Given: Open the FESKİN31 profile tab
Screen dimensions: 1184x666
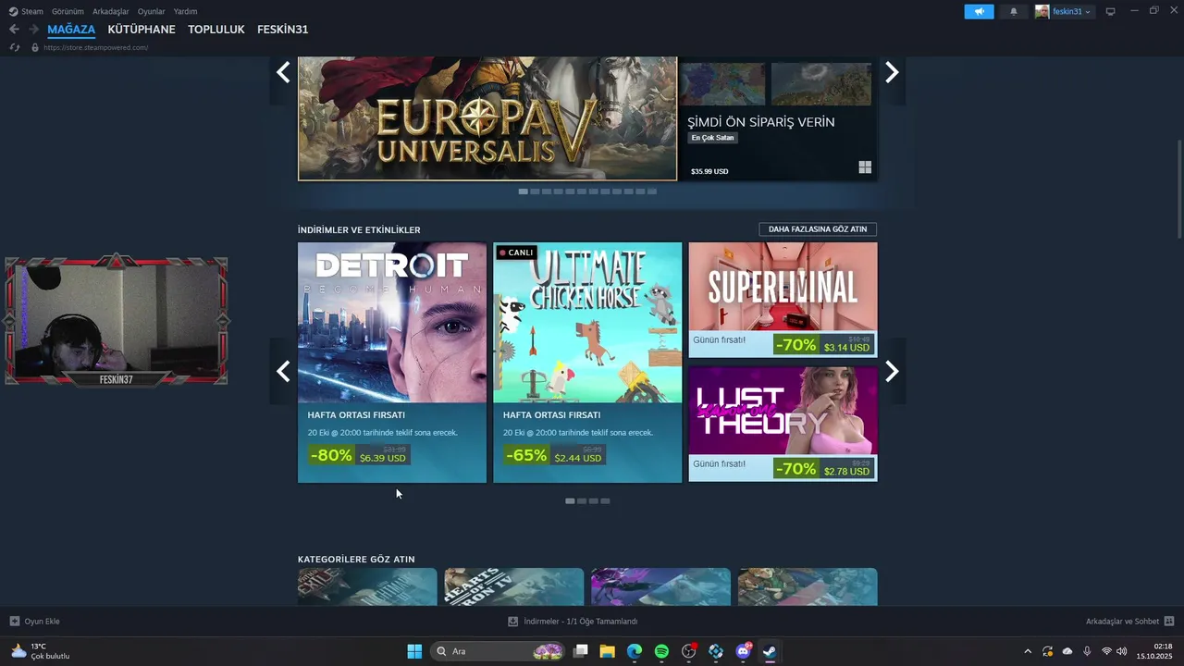Looking at the screenshot, I should click(283, 30).
